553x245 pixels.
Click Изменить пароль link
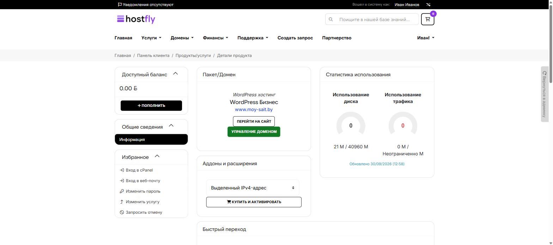coord(143,191)
